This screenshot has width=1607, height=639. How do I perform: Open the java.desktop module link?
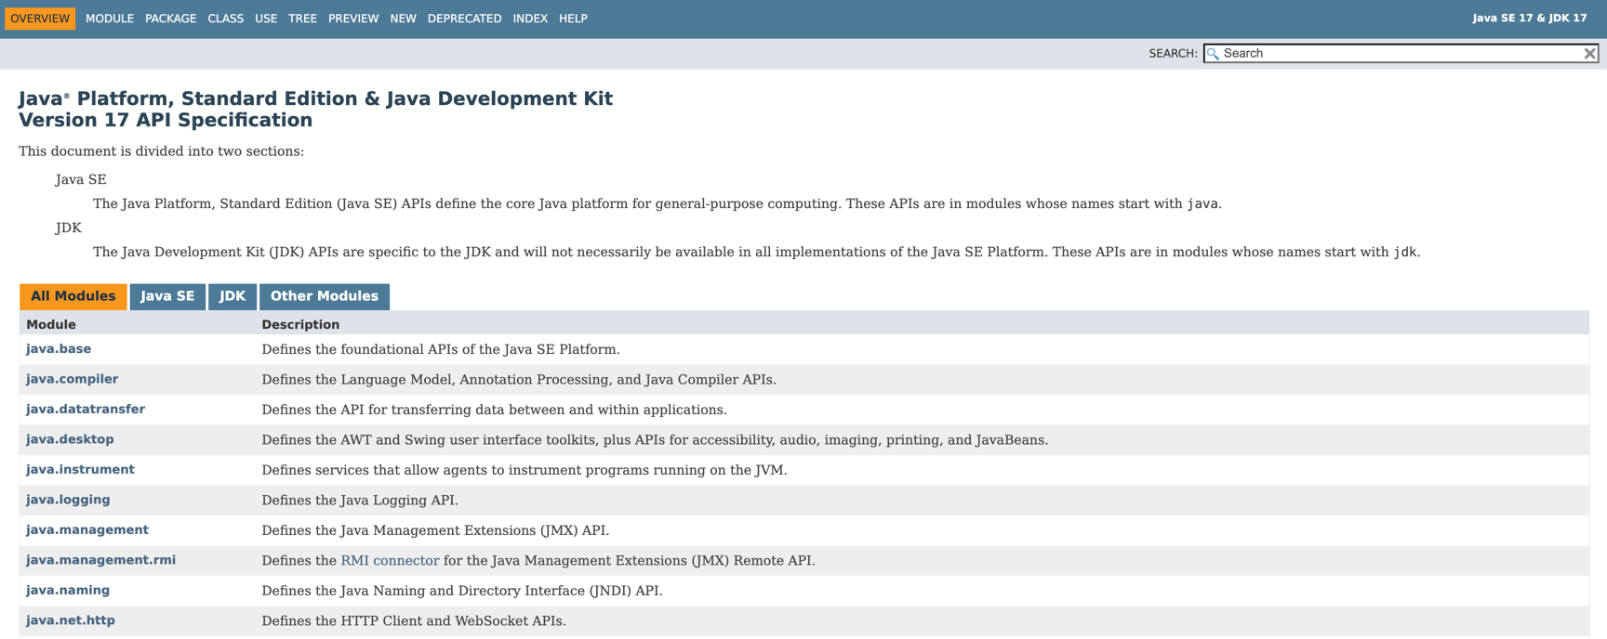(x=70, y=439)
